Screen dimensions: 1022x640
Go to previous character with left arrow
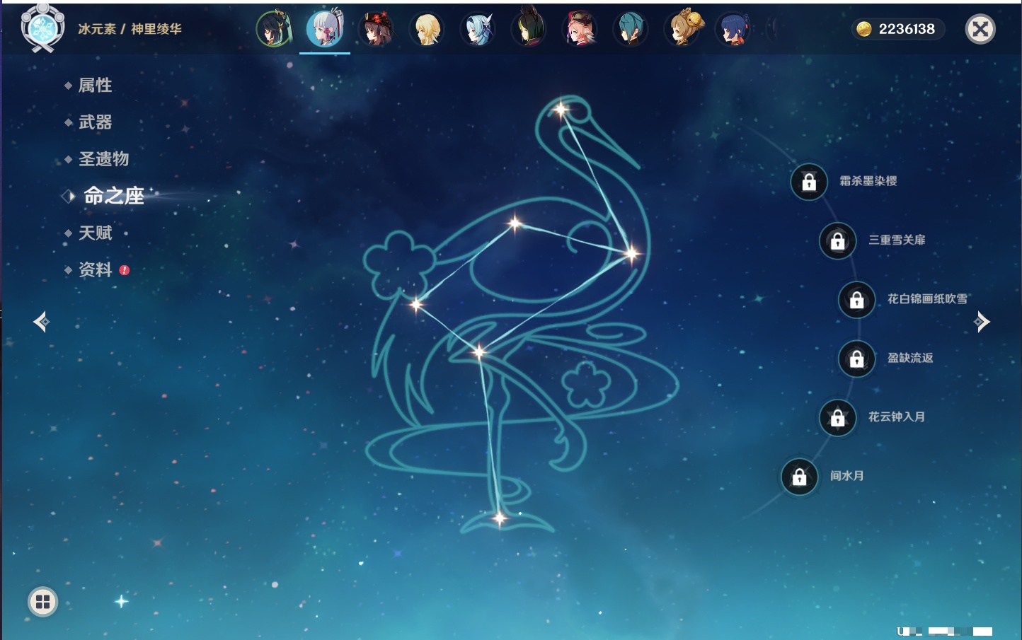pyautogui.click(x=41, y=322)
